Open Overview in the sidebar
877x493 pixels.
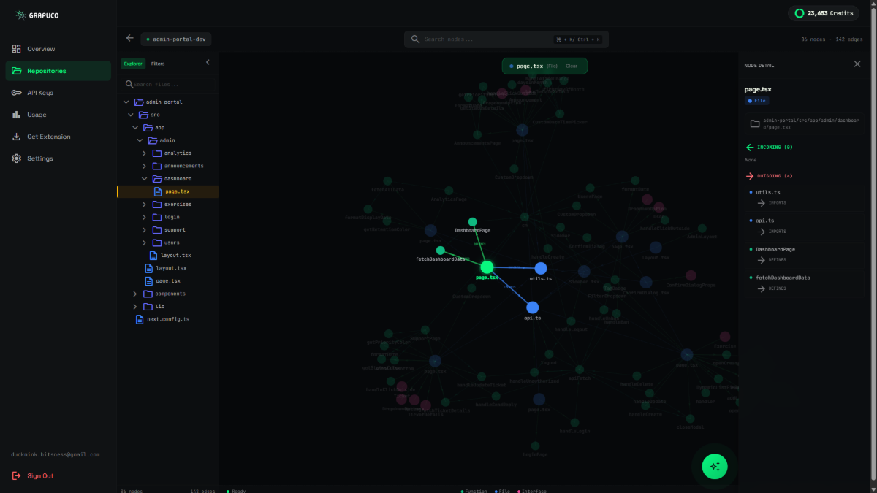coord(58,49)
